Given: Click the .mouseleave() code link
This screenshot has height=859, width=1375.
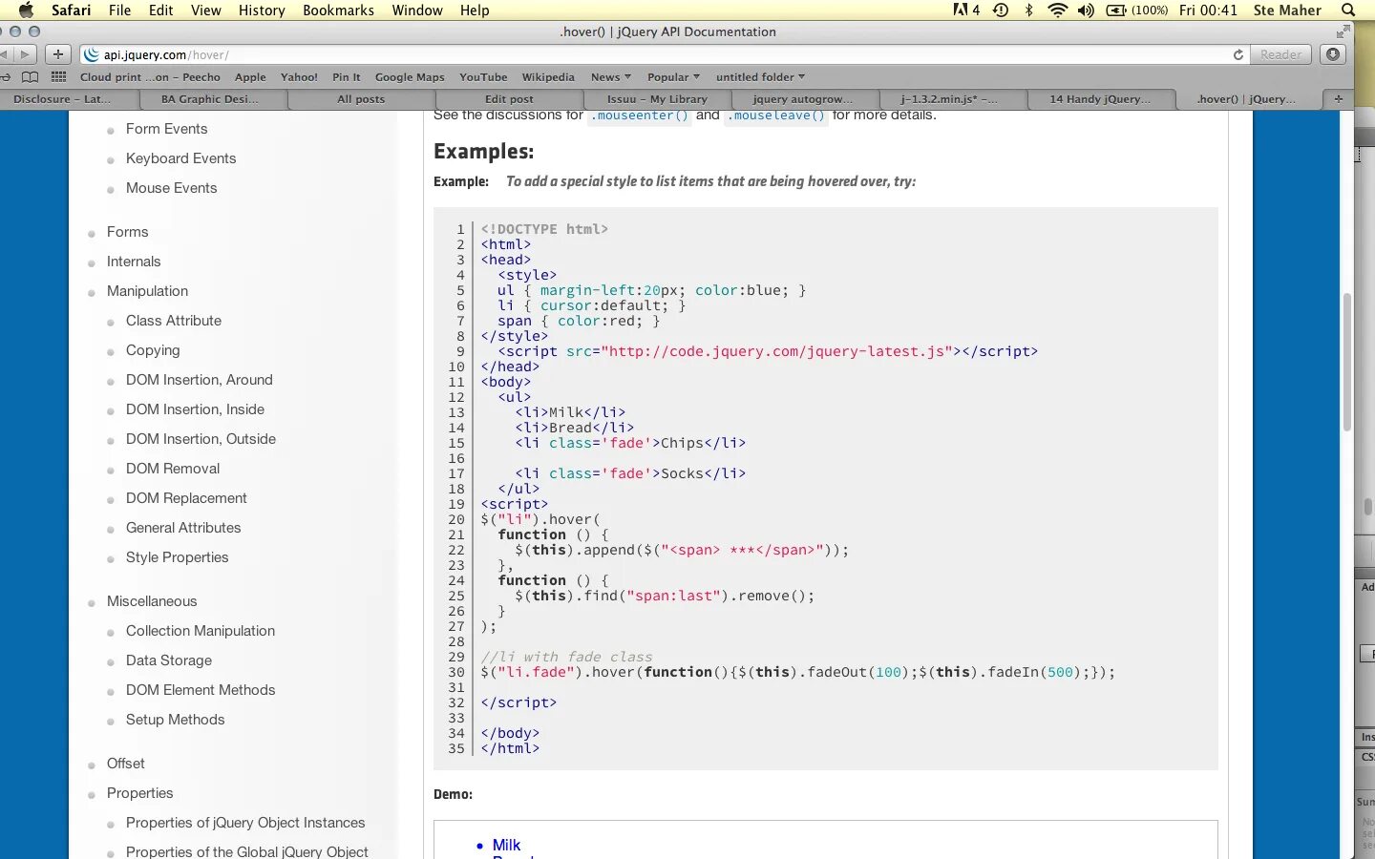Looking at the screenshot, I should 774,115.
